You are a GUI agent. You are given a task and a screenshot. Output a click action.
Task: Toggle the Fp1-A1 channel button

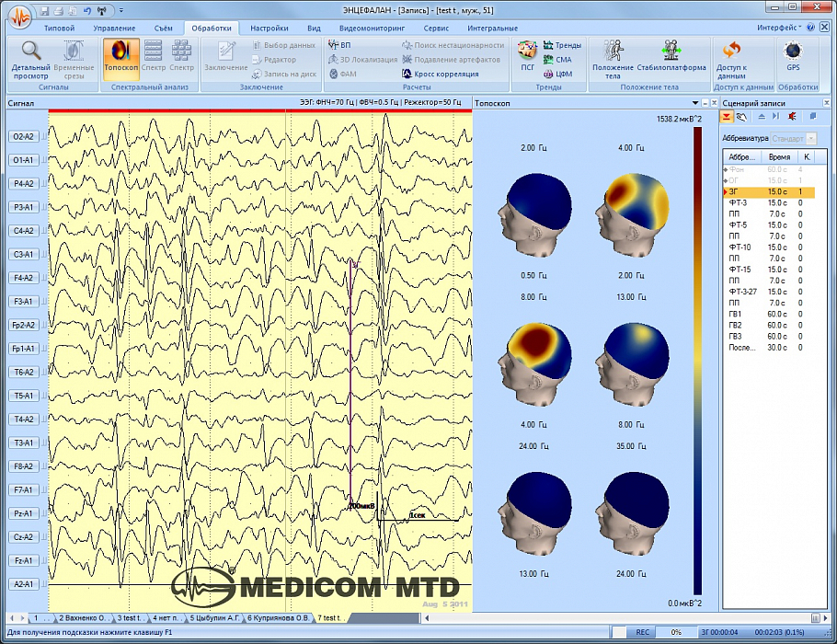(23, 349)
